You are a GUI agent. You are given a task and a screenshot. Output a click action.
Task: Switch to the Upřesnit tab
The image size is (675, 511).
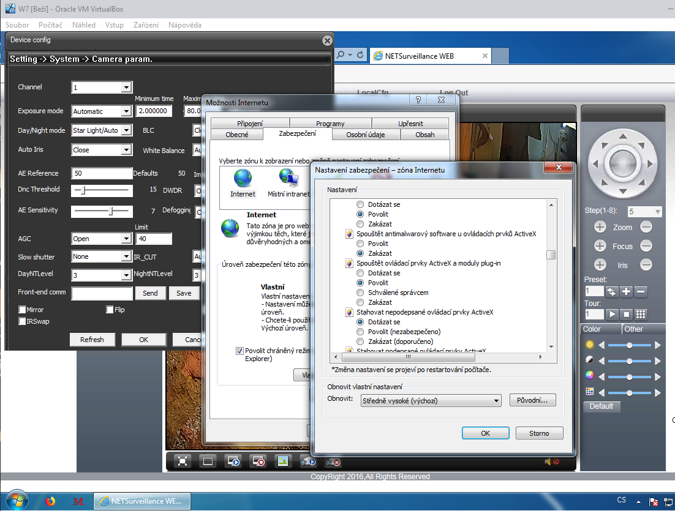tap(410, 124)
